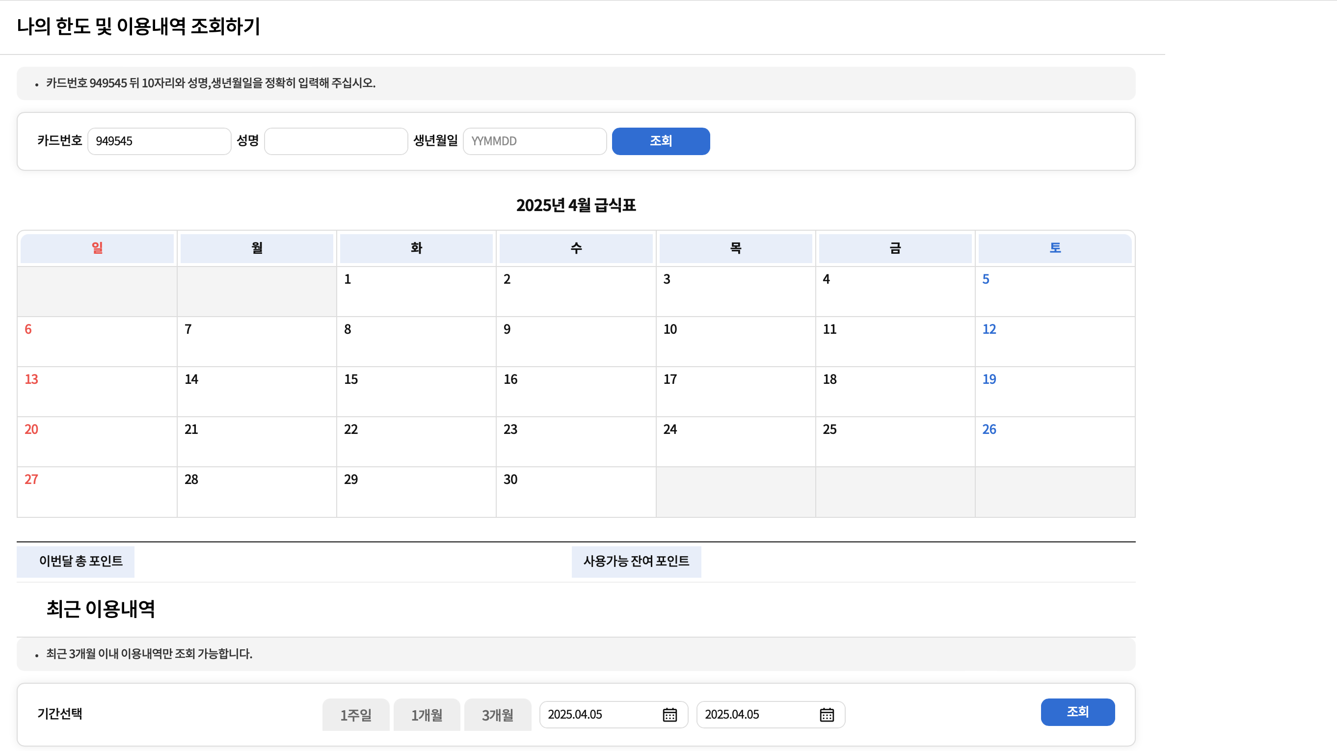Click the 일 Sunday column header

click(97, 248)
